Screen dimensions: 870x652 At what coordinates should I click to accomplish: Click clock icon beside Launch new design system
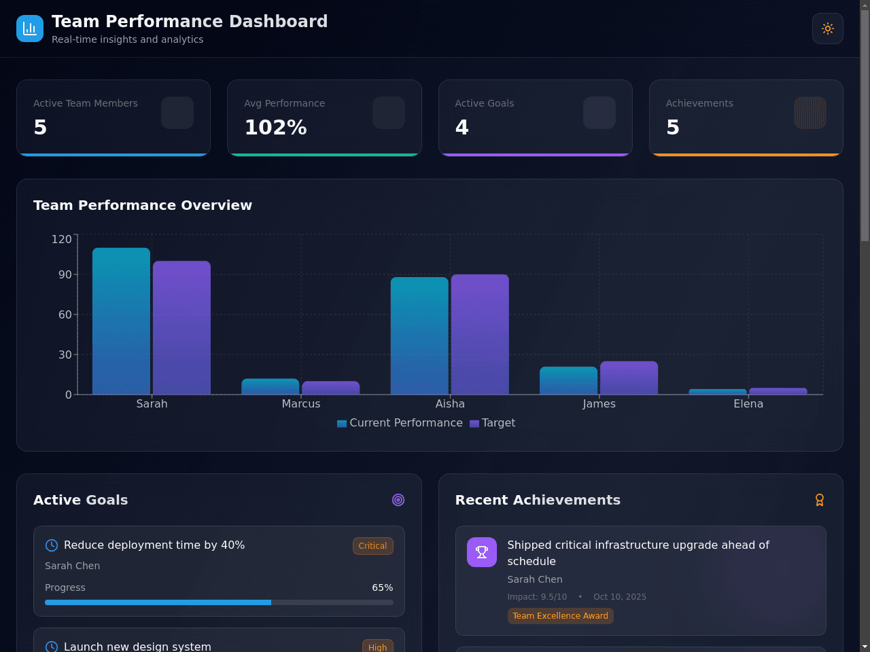click(x=52, y=647)
